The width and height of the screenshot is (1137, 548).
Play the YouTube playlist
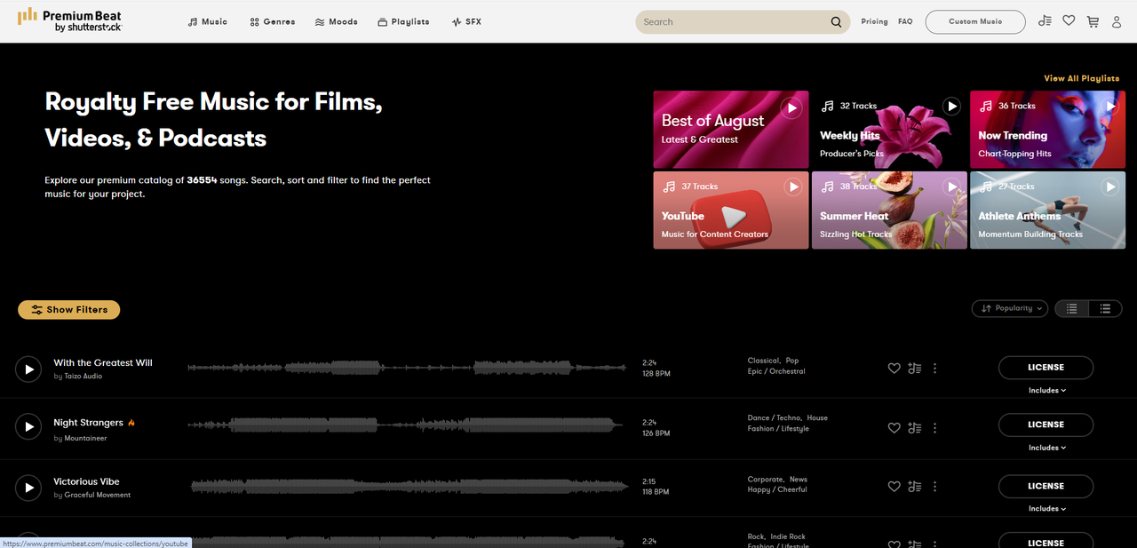[792, 187]
